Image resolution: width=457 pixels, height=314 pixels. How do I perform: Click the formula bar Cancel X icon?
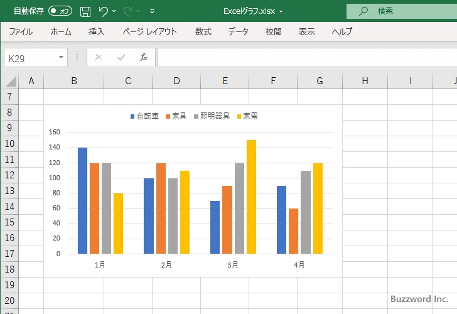[x=99, y=57]
